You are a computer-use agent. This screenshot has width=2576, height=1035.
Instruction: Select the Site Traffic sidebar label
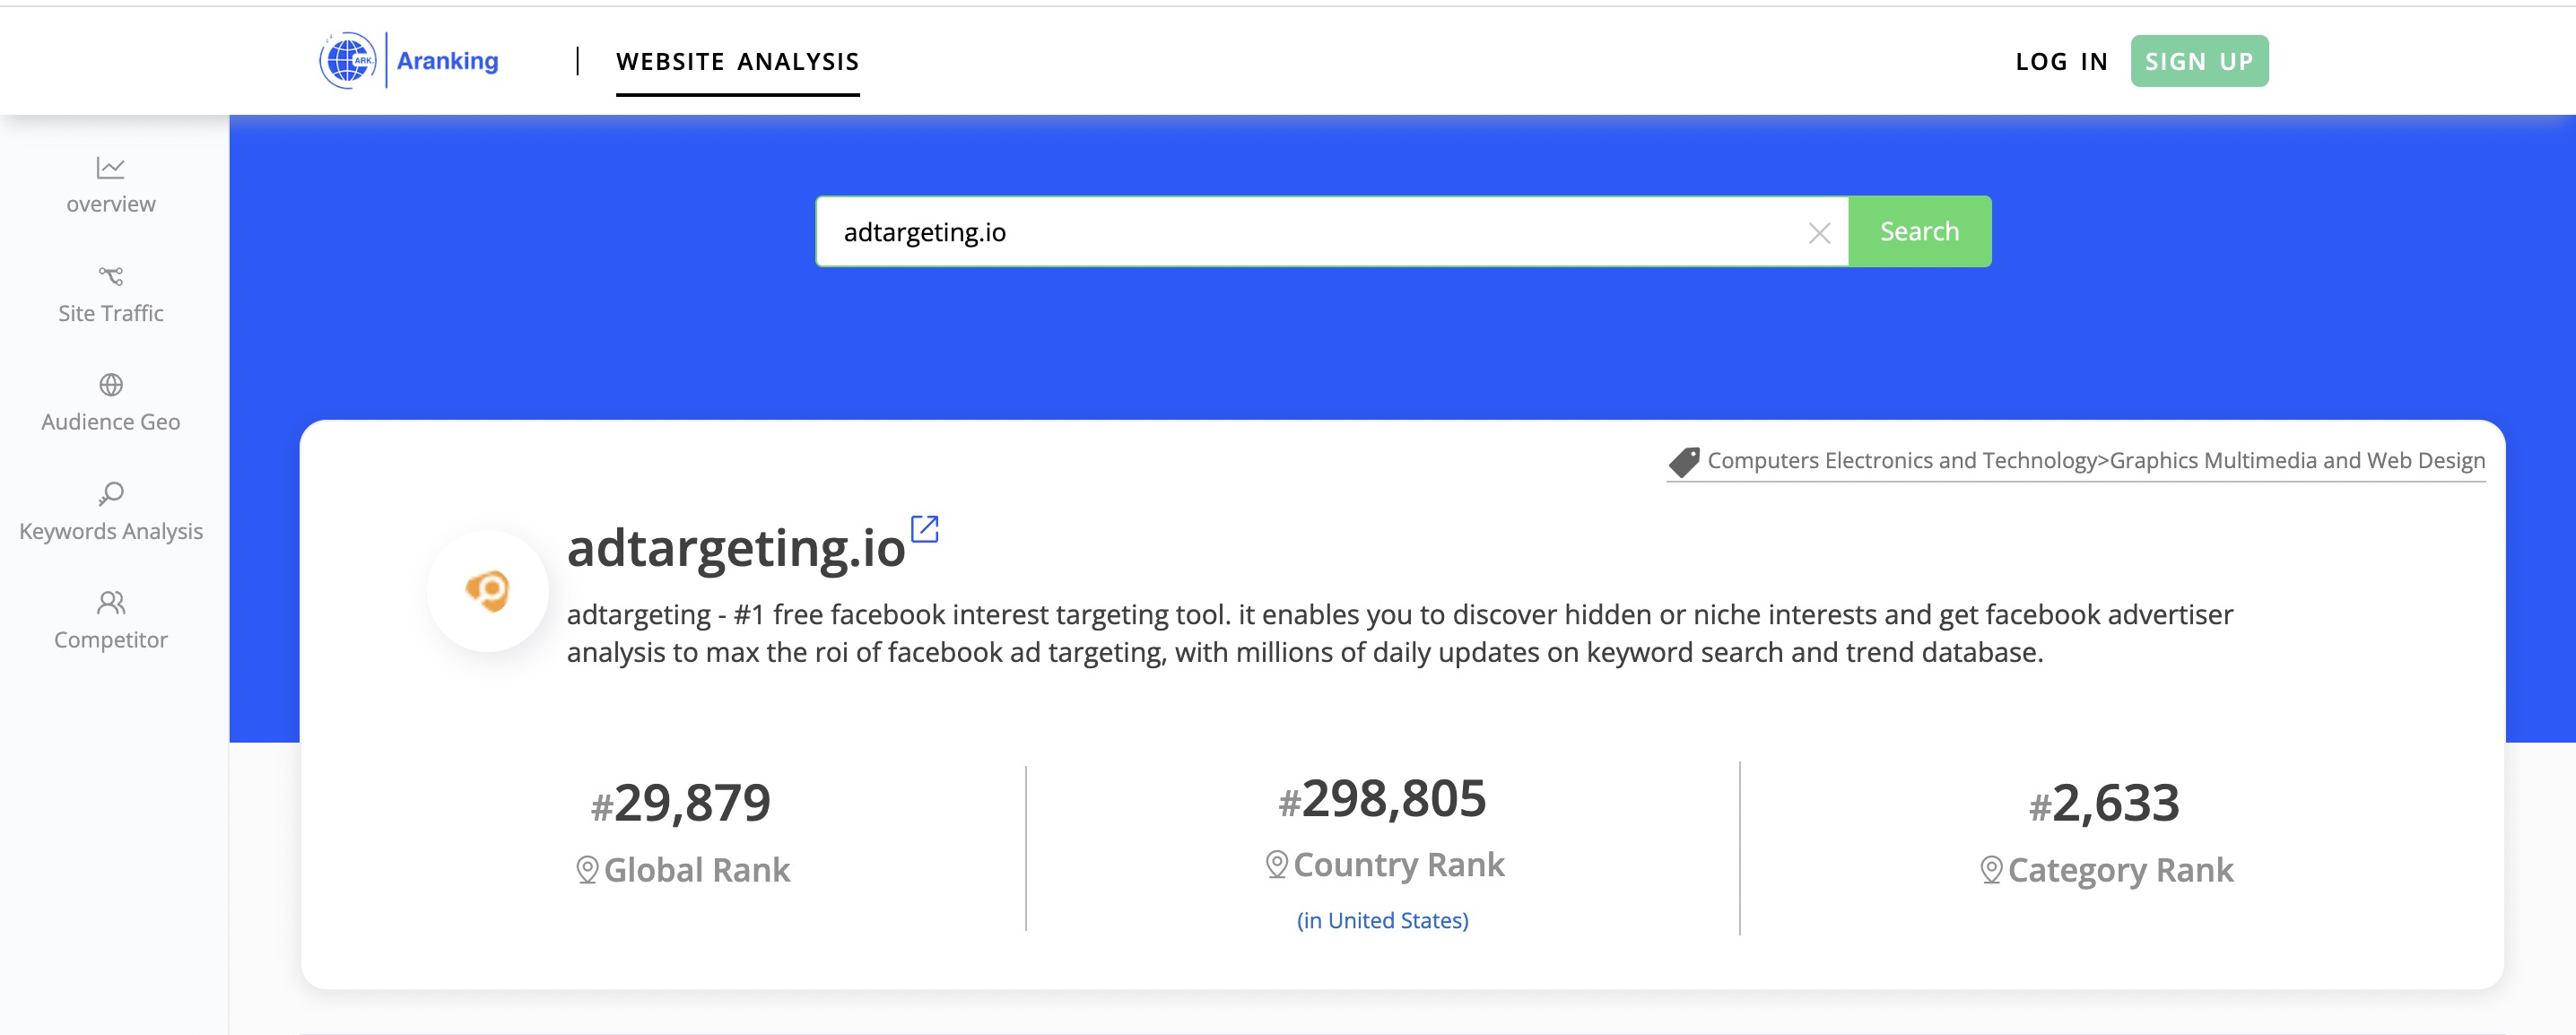point(110,313)
